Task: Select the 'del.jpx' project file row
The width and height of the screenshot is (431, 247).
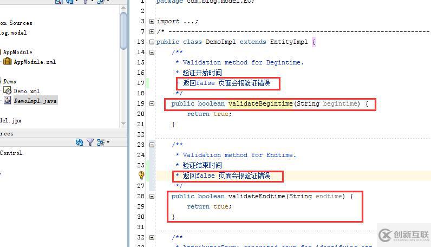Action: pyautogui.click(x=10, y=120)
